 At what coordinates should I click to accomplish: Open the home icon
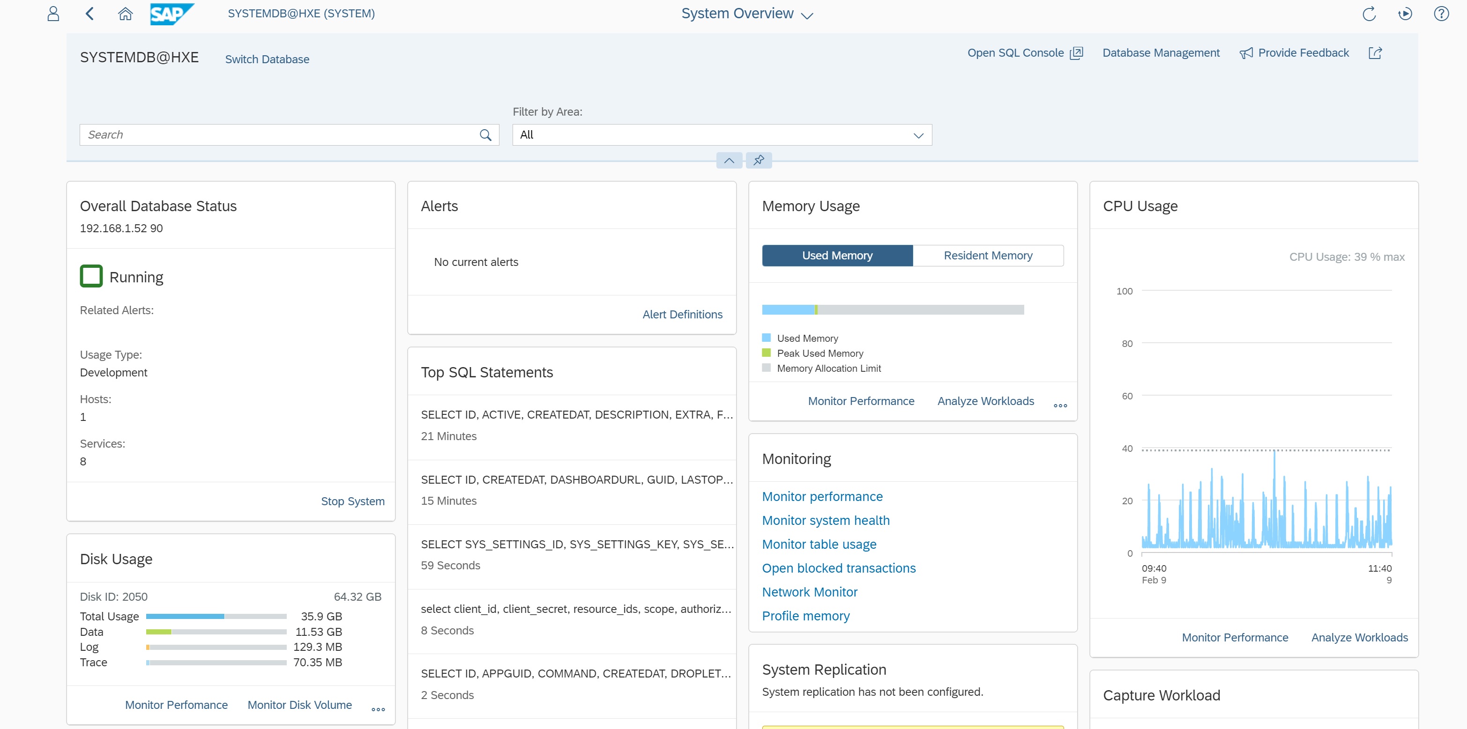click(x=125, y=14)
